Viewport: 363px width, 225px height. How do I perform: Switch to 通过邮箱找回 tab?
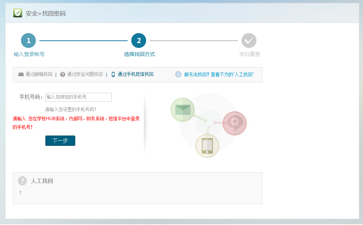(39, 74)
